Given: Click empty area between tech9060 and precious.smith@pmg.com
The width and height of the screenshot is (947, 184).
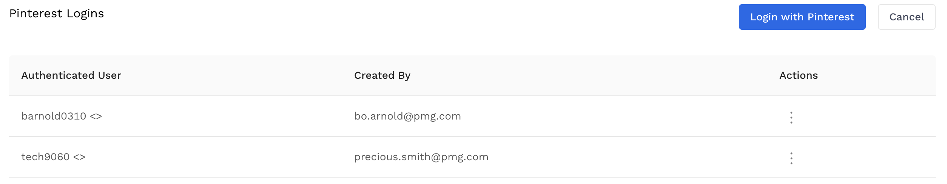Looking at the screenshot, I should point(219,157).
